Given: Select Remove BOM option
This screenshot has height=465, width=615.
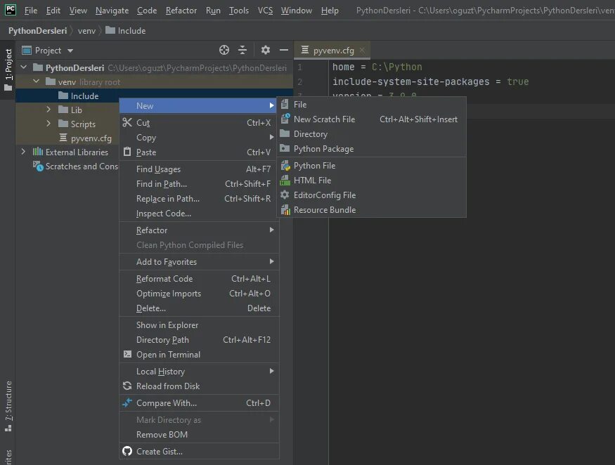Looking at the screenshot, I should pyautogui.click(x=199, y=434).
